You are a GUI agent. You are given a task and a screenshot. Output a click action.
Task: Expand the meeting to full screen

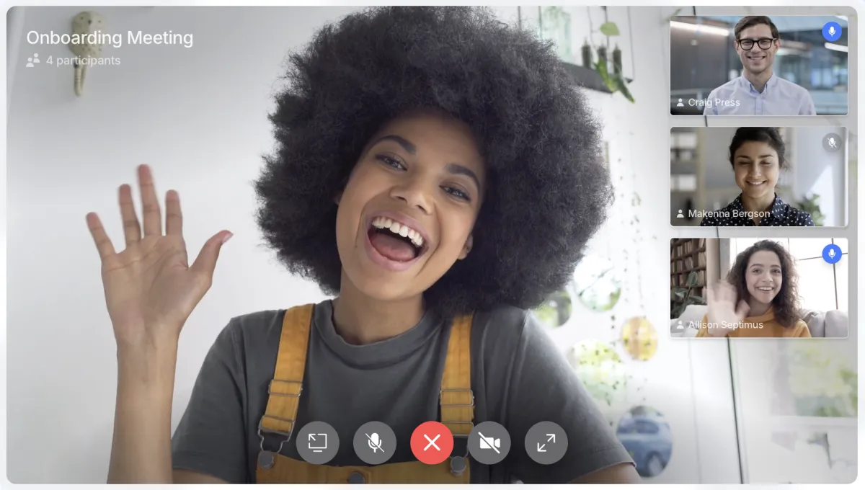546,442
